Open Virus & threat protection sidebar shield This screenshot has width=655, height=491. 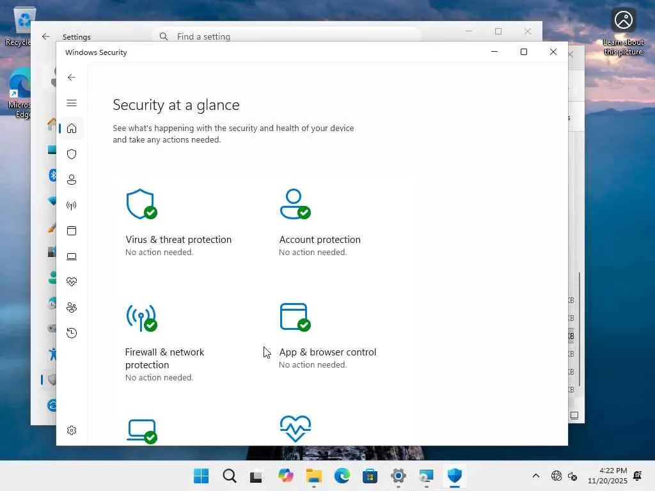pyautogui.click(x=72, y=154)
